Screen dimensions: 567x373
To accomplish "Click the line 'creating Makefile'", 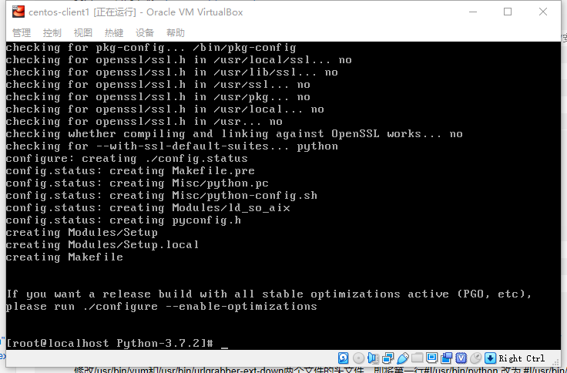I will pos(65,257).
